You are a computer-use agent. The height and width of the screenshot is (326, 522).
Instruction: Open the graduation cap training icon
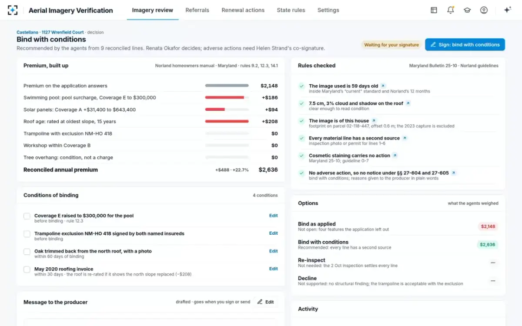point(467,10)
